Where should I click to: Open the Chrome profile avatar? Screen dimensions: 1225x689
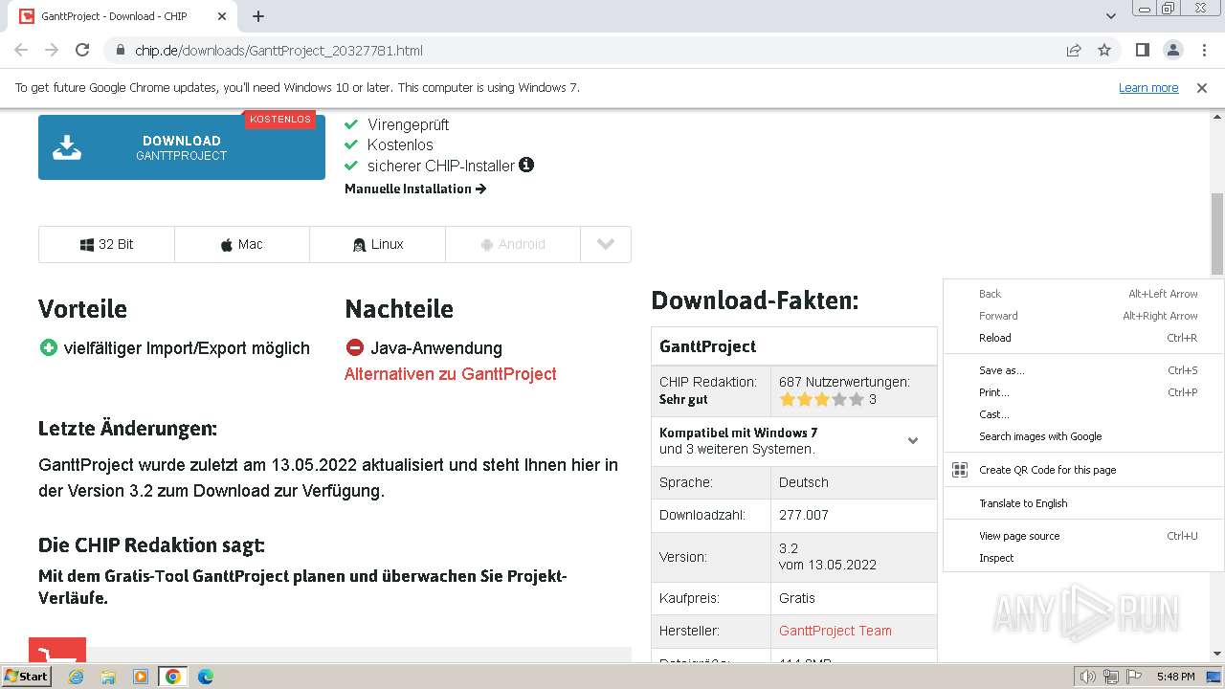pos(1172,50)
